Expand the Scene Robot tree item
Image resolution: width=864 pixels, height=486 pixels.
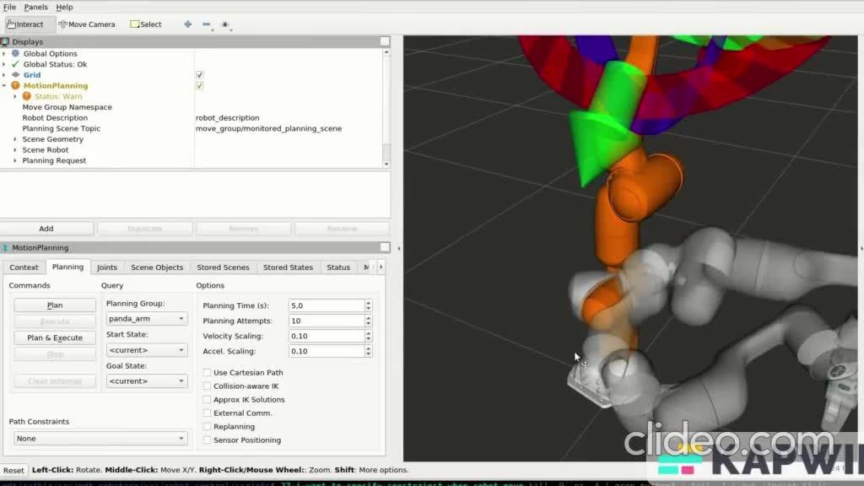click(15, 150)
